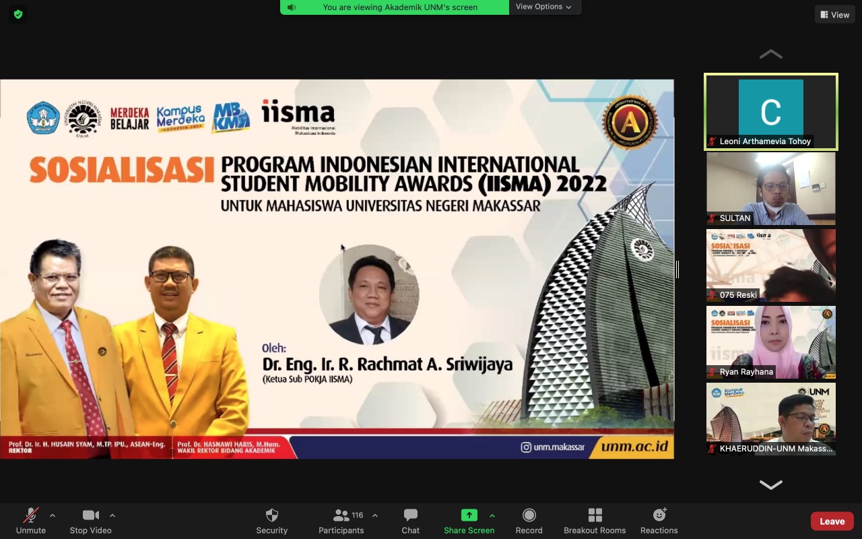The width and height of the screenshot is (862, 539).
Task: Click the 'SOSIALISASI' heading on the slide
Action: [x=122, y=170]
